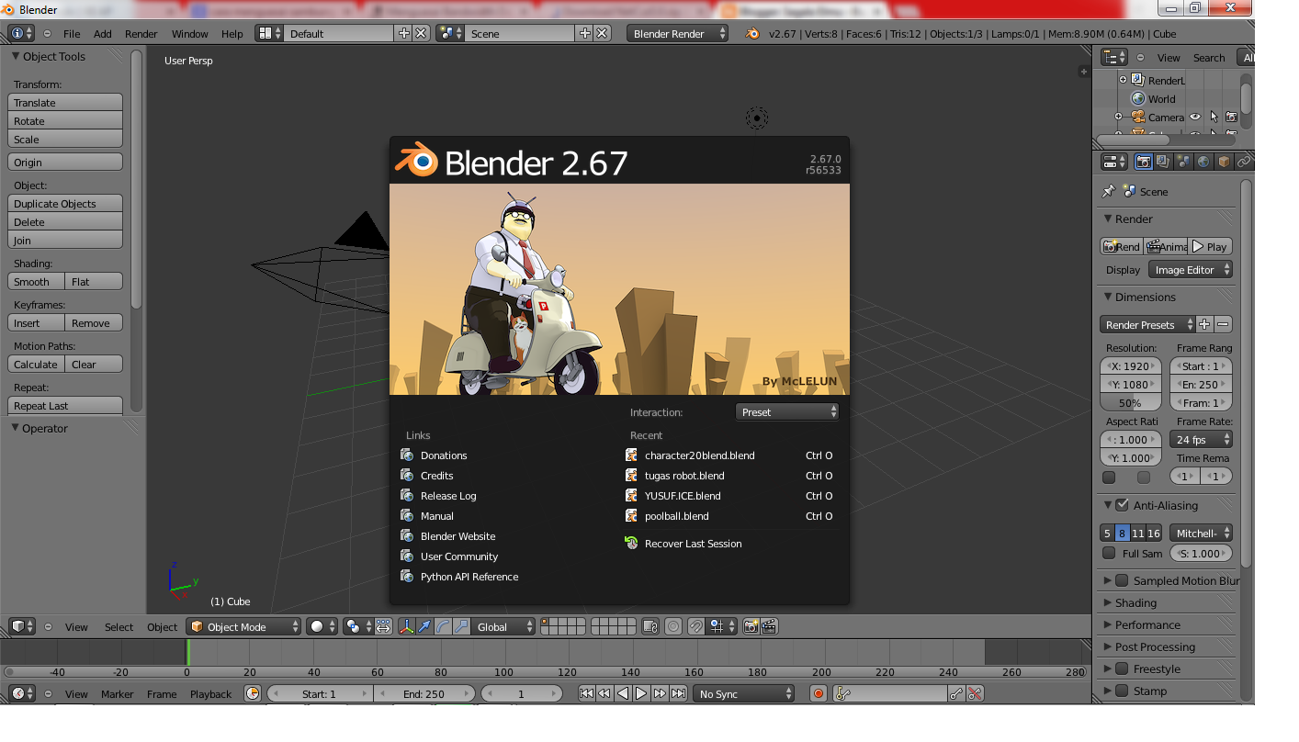1299x742 pixels.
Task: Toggle Camera selectability cursor in the outliner
Action: (1214, 117)
